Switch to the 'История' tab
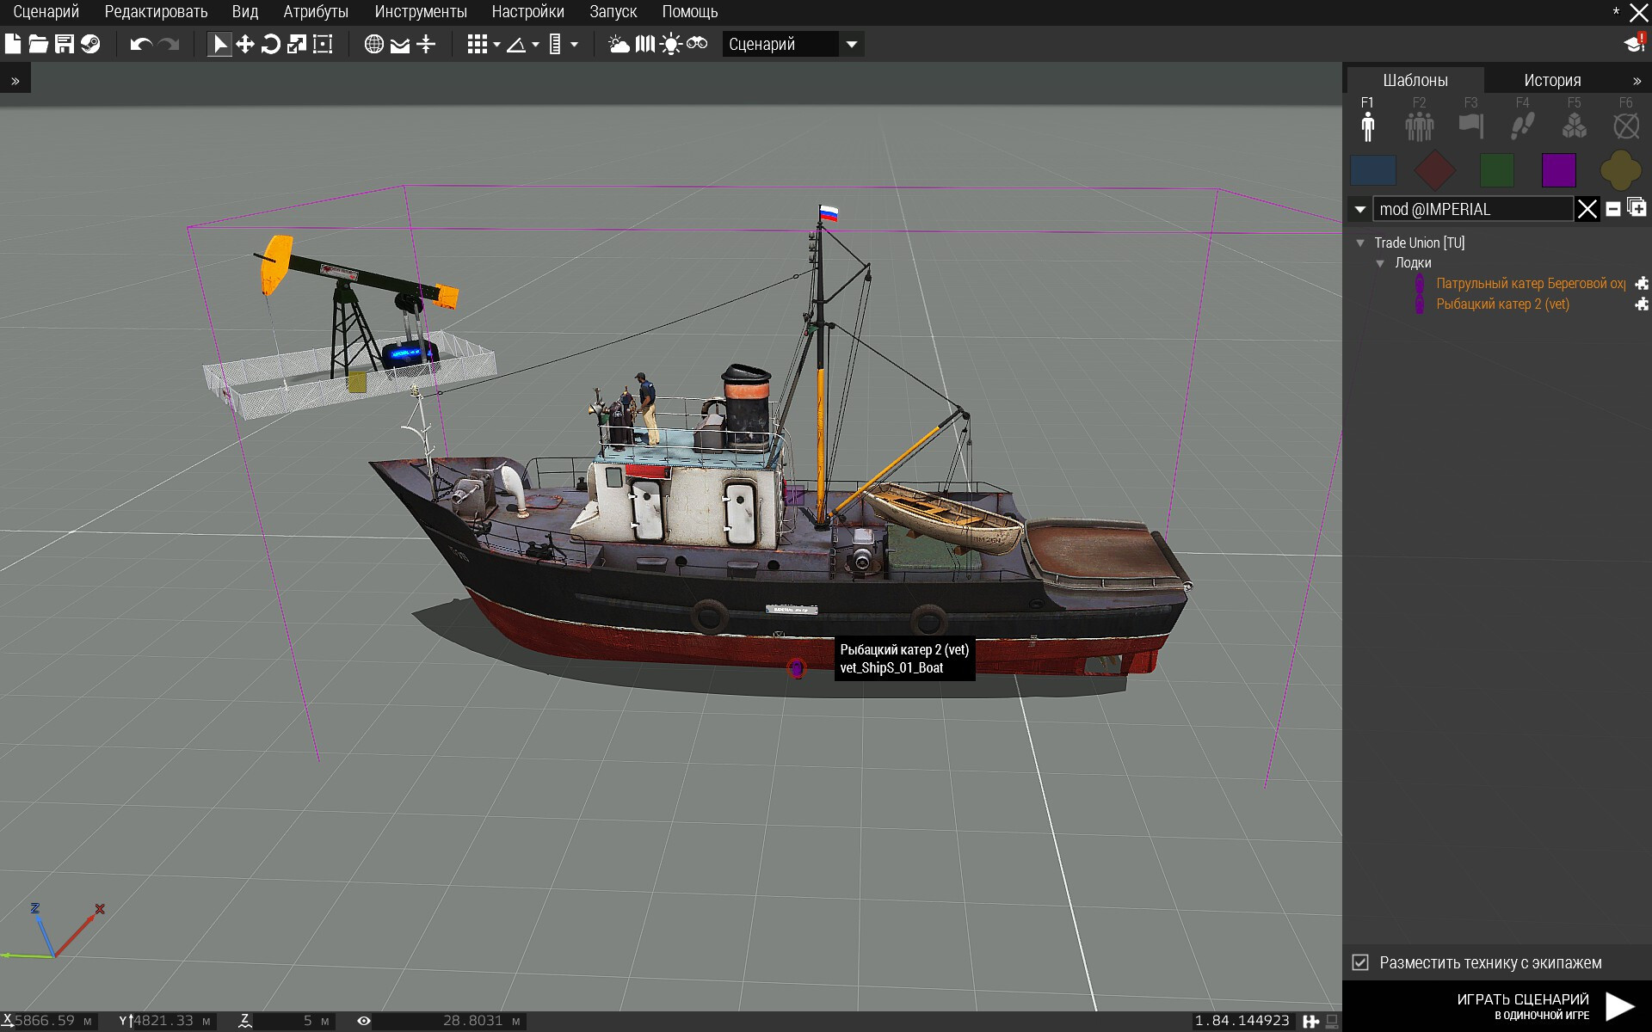This screenshot has width=1652, height=1032. 1551,80
